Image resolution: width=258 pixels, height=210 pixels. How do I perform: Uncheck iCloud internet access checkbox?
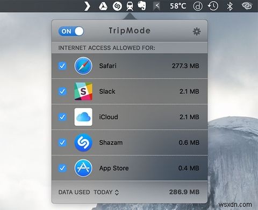point(62,117)
